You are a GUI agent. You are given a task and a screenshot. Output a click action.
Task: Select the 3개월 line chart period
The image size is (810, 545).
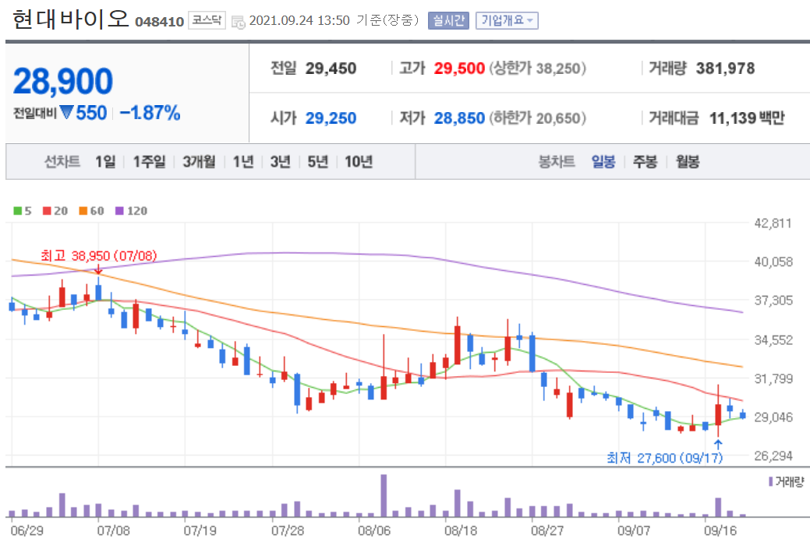pos(199,162)
